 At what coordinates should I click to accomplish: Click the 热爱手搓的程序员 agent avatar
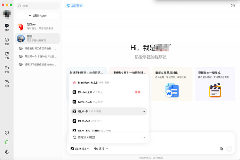point(21,38)
